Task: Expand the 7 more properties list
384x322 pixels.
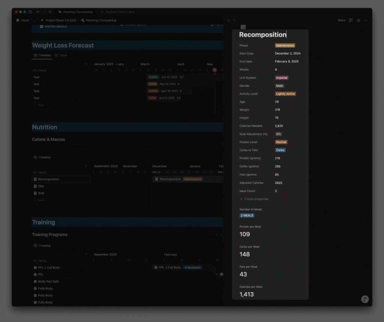Action: click(x=254, y=199)
